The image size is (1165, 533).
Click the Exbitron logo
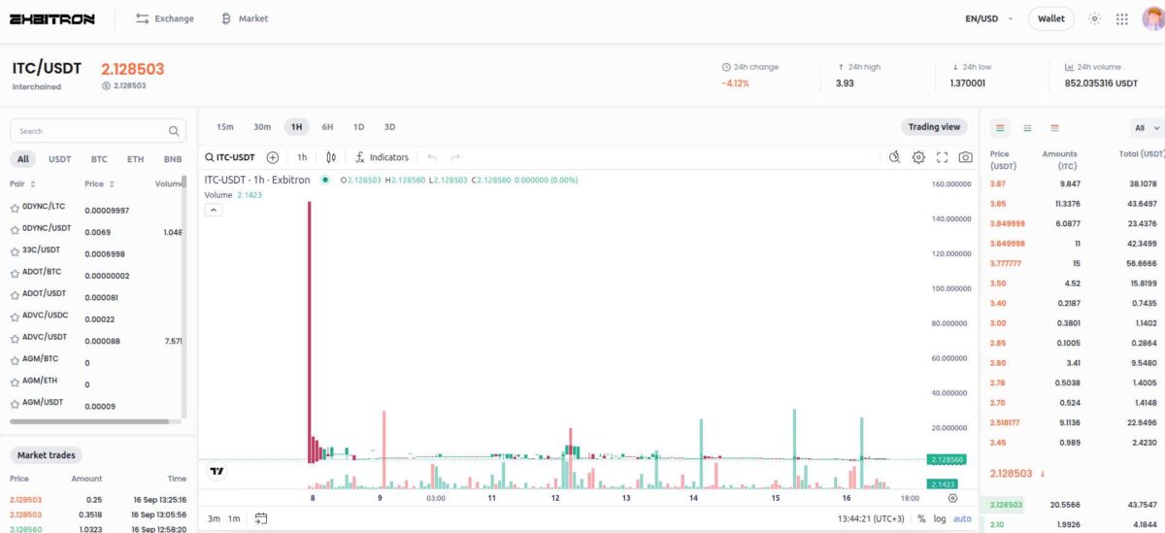51,18
